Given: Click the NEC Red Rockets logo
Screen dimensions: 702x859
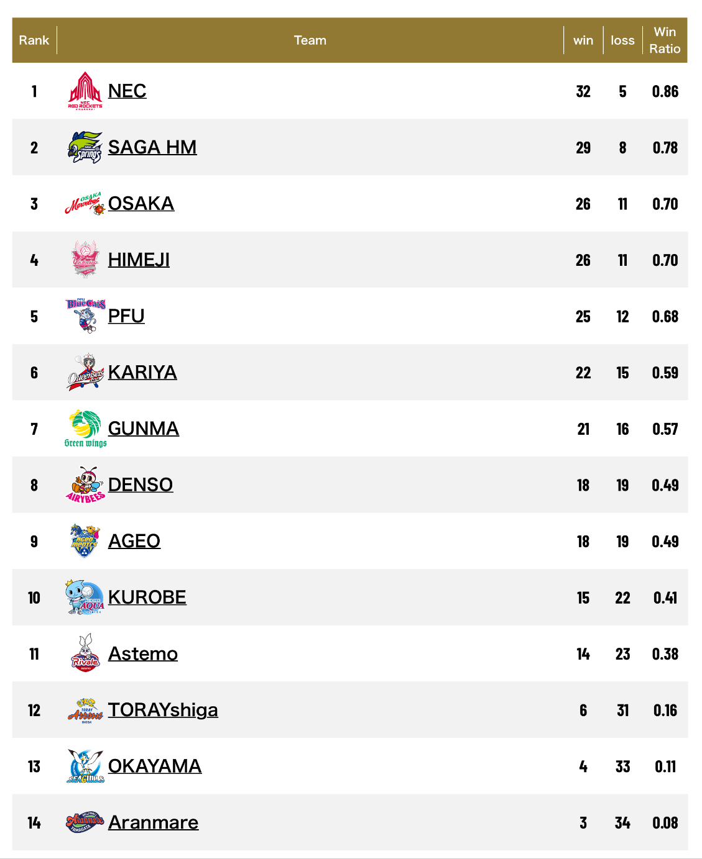Looking at the screenshot, I should 85,91.
